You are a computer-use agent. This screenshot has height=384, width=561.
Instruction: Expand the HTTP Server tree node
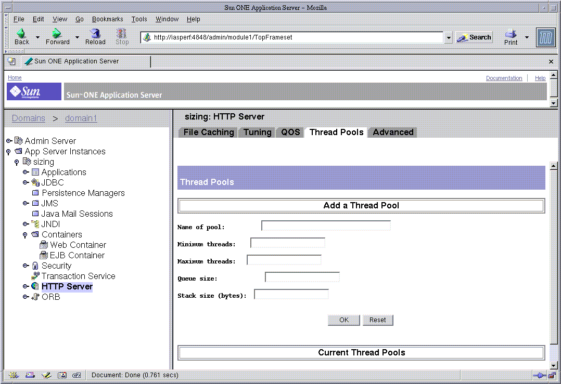tap(26, 286)
